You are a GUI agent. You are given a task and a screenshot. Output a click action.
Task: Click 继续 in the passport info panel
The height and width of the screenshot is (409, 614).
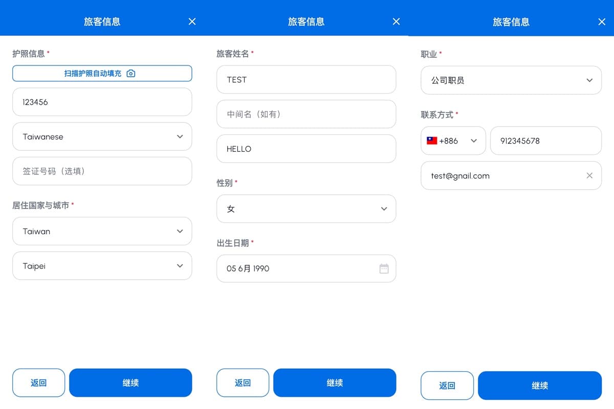point(130,383)
